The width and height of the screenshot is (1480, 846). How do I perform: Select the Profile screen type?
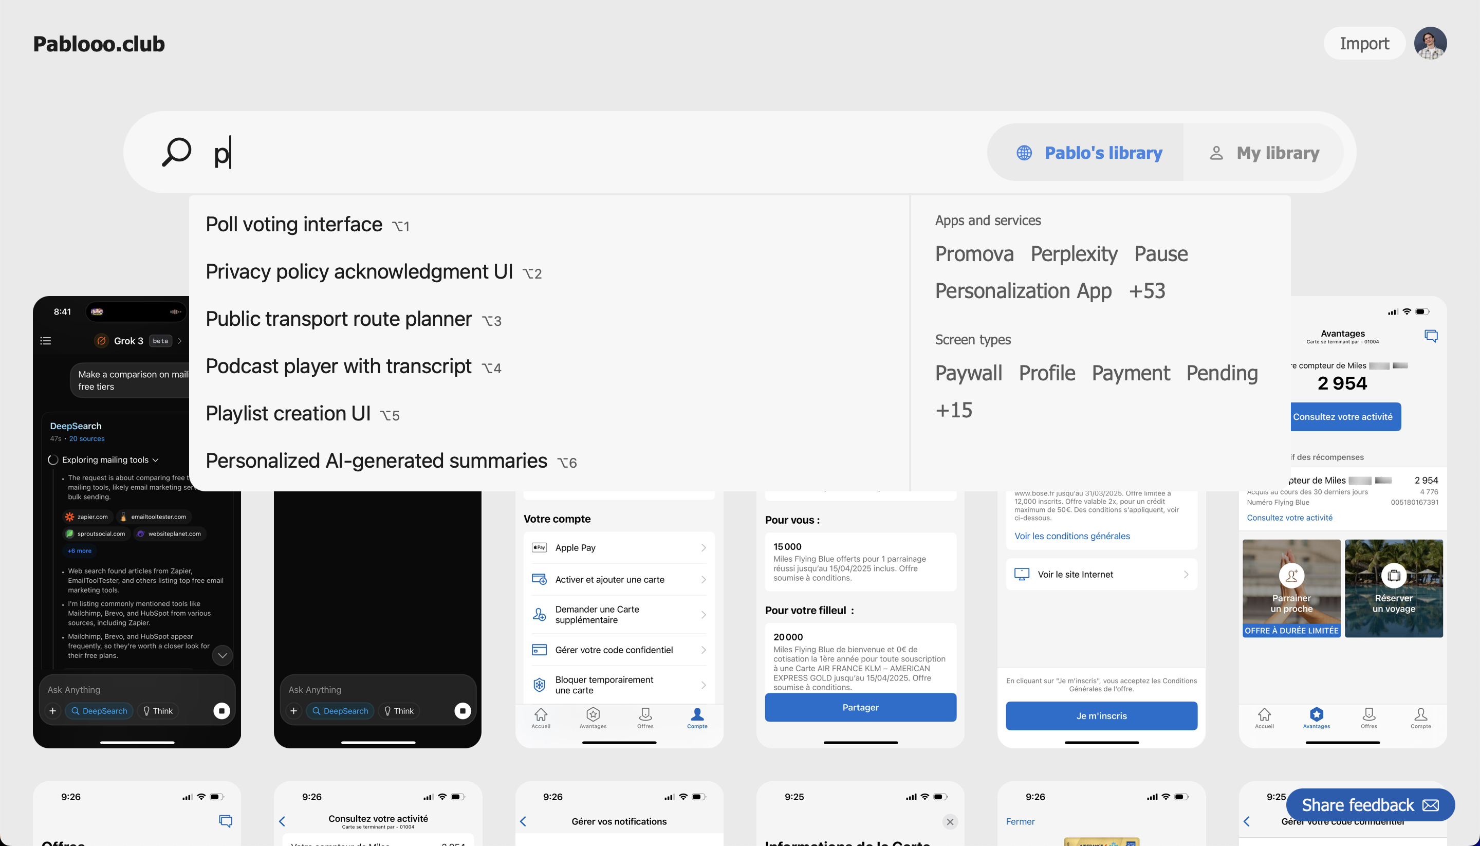(x=1047, y=373)
